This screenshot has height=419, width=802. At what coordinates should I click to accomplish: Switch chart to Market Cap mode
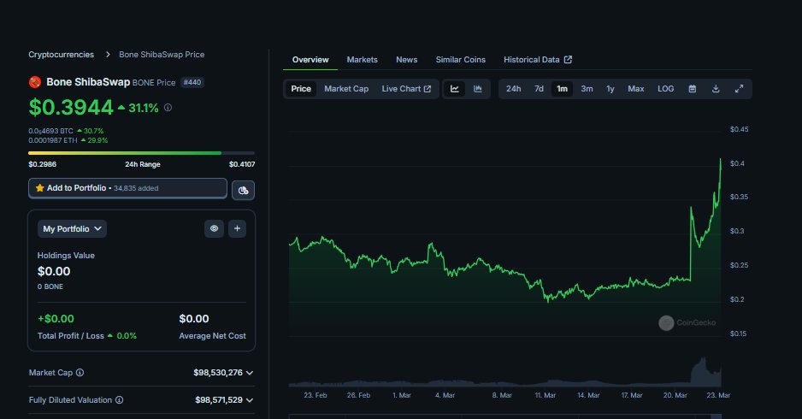pyautogui.click(x=346, y=89)
